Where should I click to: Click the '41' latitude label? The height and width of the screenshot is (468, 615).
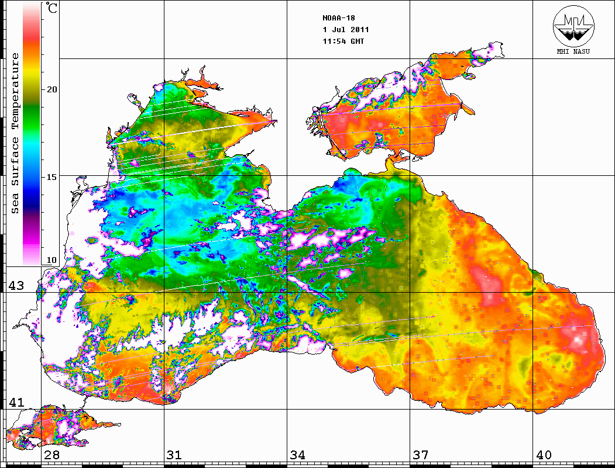click(16, 402)
